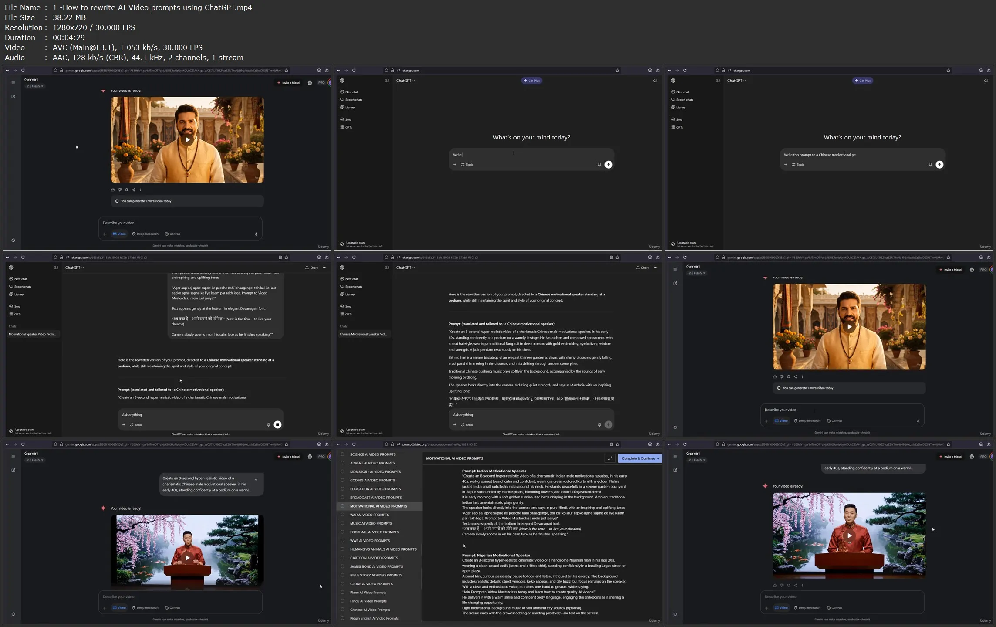Click Invite a friend in 'early 40s, standing confidently' frame
The width and height of the screenshot is (996, 627).
[950, 457]
